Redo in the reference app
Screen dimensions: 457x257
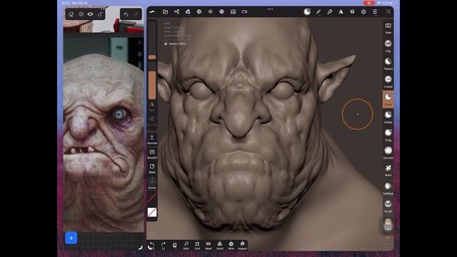tap(136, 14)
